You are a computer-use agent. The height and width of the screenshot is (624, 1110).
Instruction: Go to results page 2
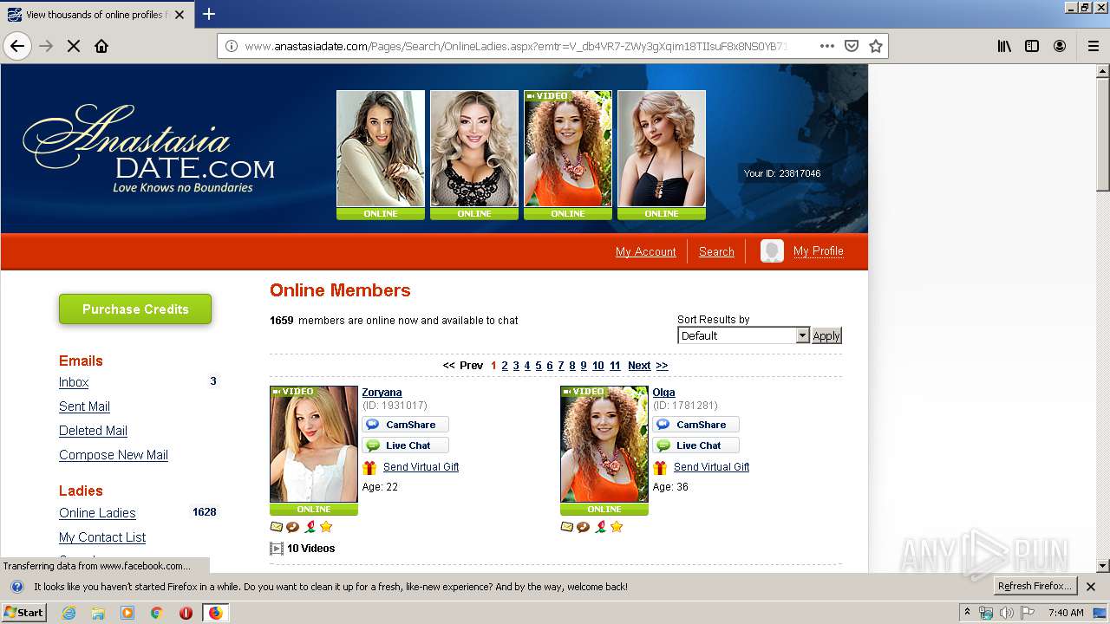505,366
